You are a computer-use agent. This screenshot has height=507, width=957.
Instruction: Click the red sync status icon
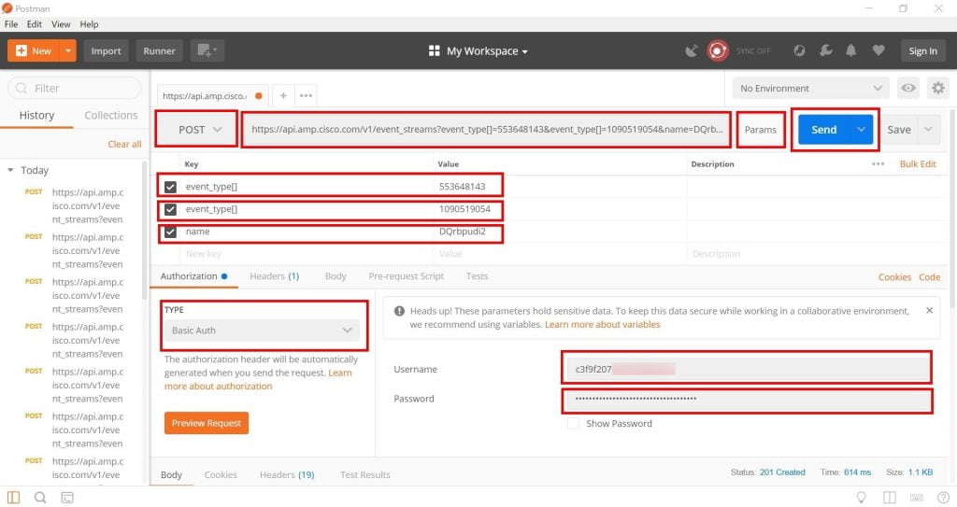click(718, 50)
